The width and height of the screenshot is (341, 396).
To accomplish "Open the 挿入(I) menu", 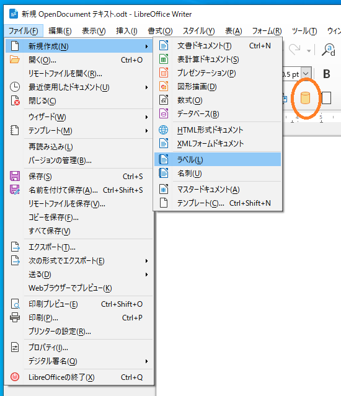I will pos(126,31).
